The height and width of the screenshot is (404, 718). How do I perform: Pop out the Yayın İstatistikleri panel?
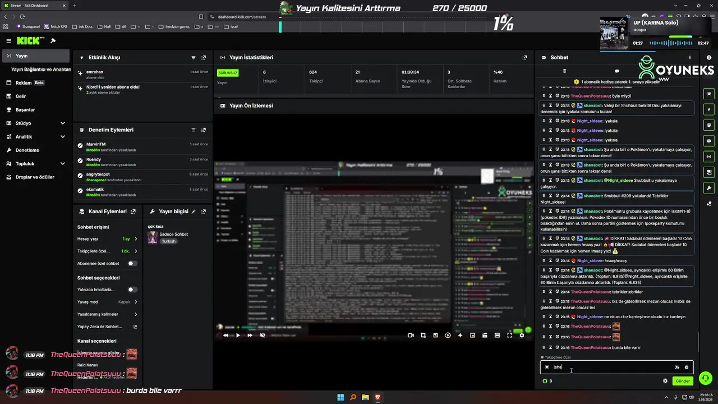[524, 58]
